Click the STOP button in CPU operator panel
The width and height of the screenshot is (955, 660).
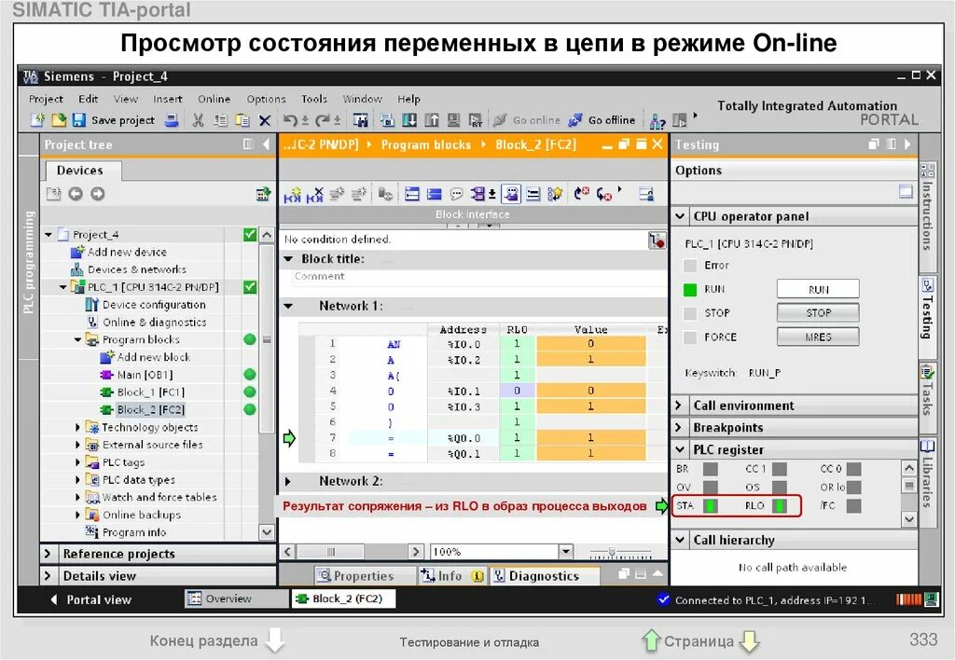[818, 313]
